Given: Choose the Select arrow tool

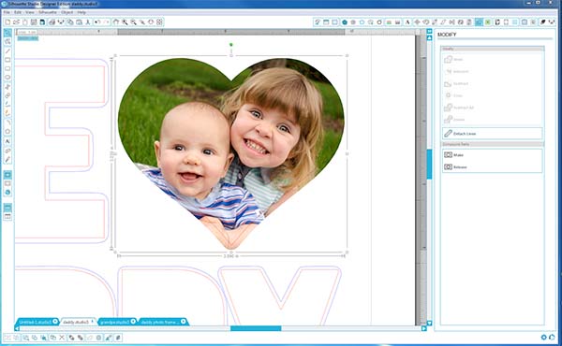Looking at the screenshot, I should tap(7, 33).
